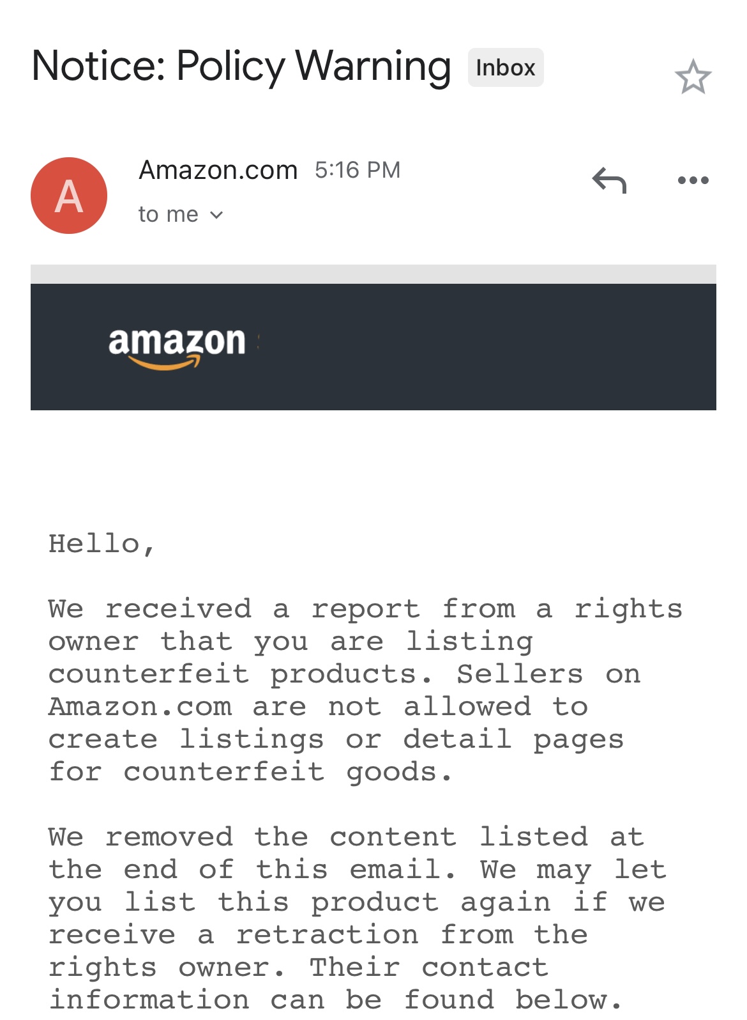Open the three-dot more options menu
747x1020 pixels.
tap(693, 180)
